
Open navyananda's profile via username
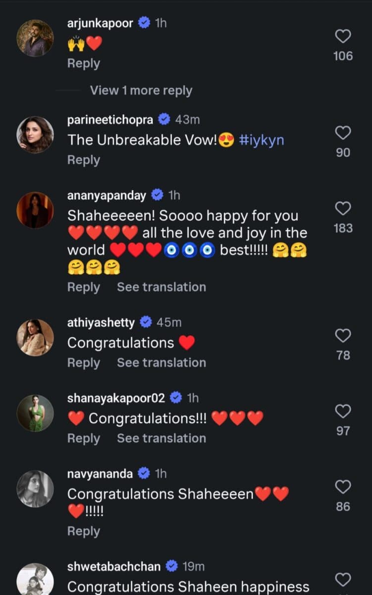click(100, 474)
